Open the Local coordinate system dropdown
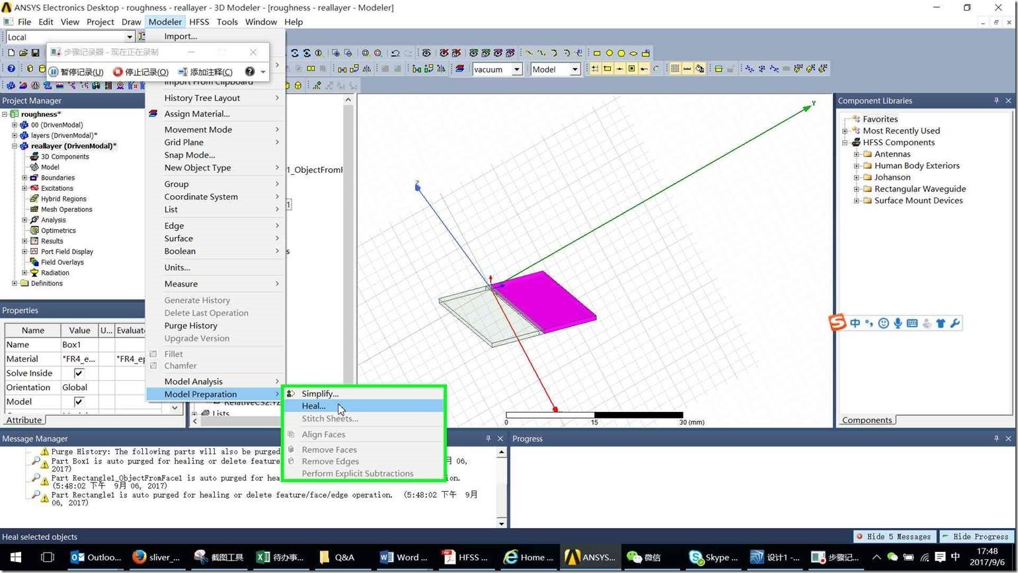This screenshot has height=573, width=1018. [x=130, y=37]
